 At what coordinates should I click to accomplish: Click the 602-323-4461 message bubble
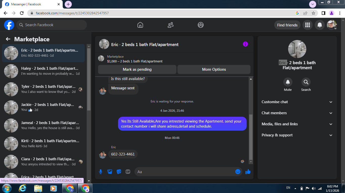[123, 154]
